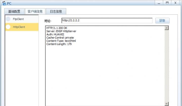This screenshot has height=106, width=182.
Task: Click the PC application icon in title bar
Action: pos(4,3)
